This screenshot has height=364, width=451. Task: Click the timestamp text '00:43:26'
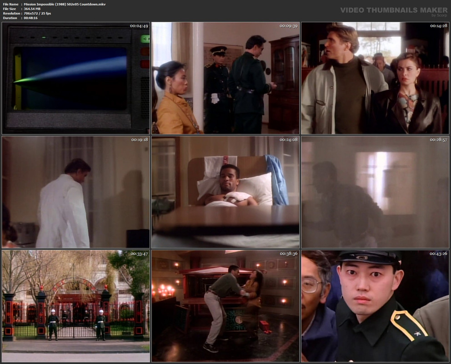tap(439, 254)
